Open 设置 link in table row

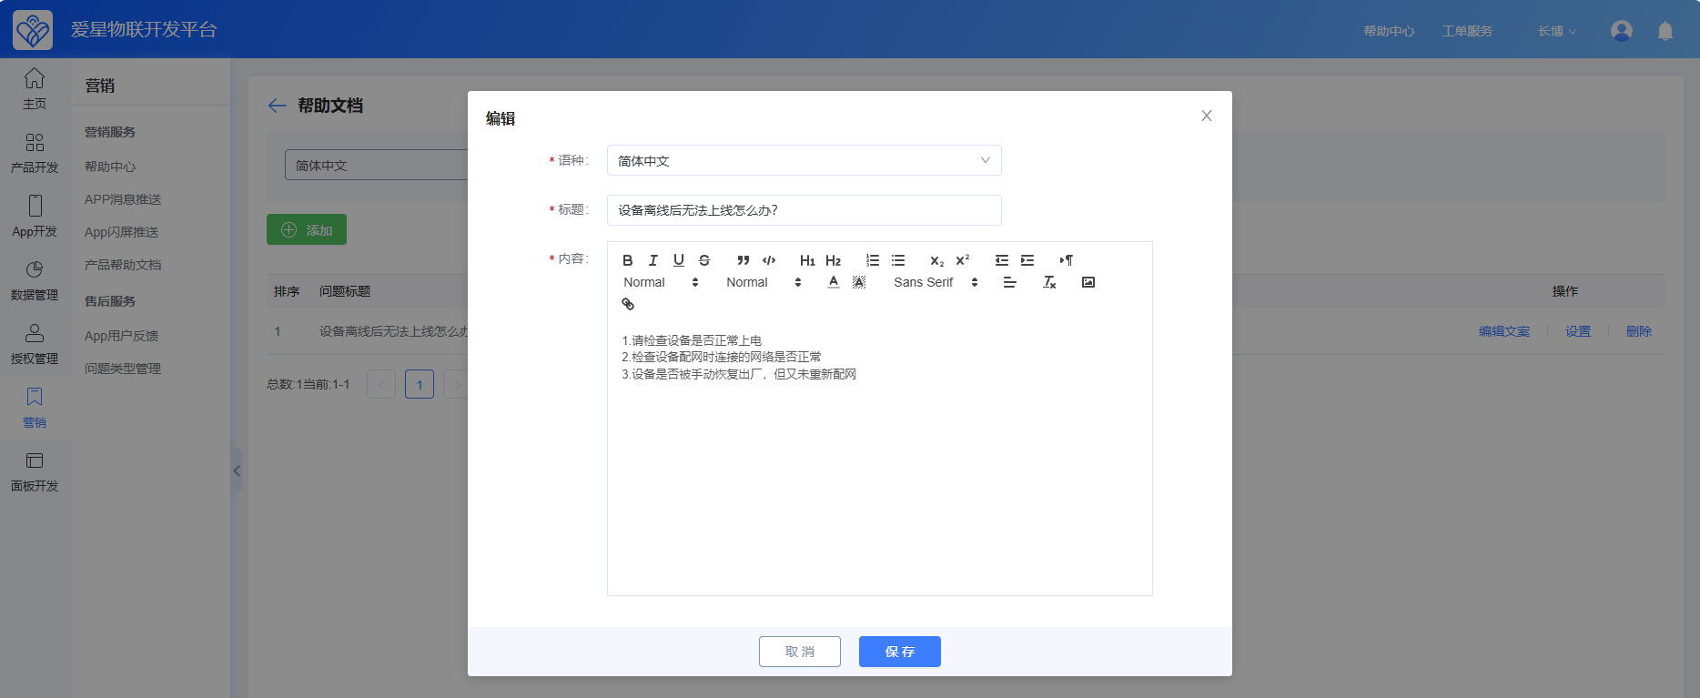(1578, 331)
